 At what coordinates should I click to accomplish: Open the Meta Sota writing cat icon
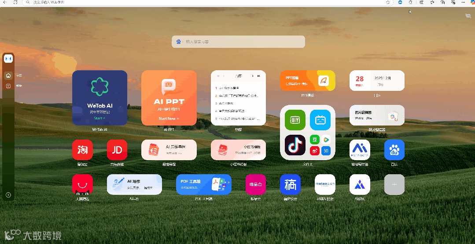360,150
